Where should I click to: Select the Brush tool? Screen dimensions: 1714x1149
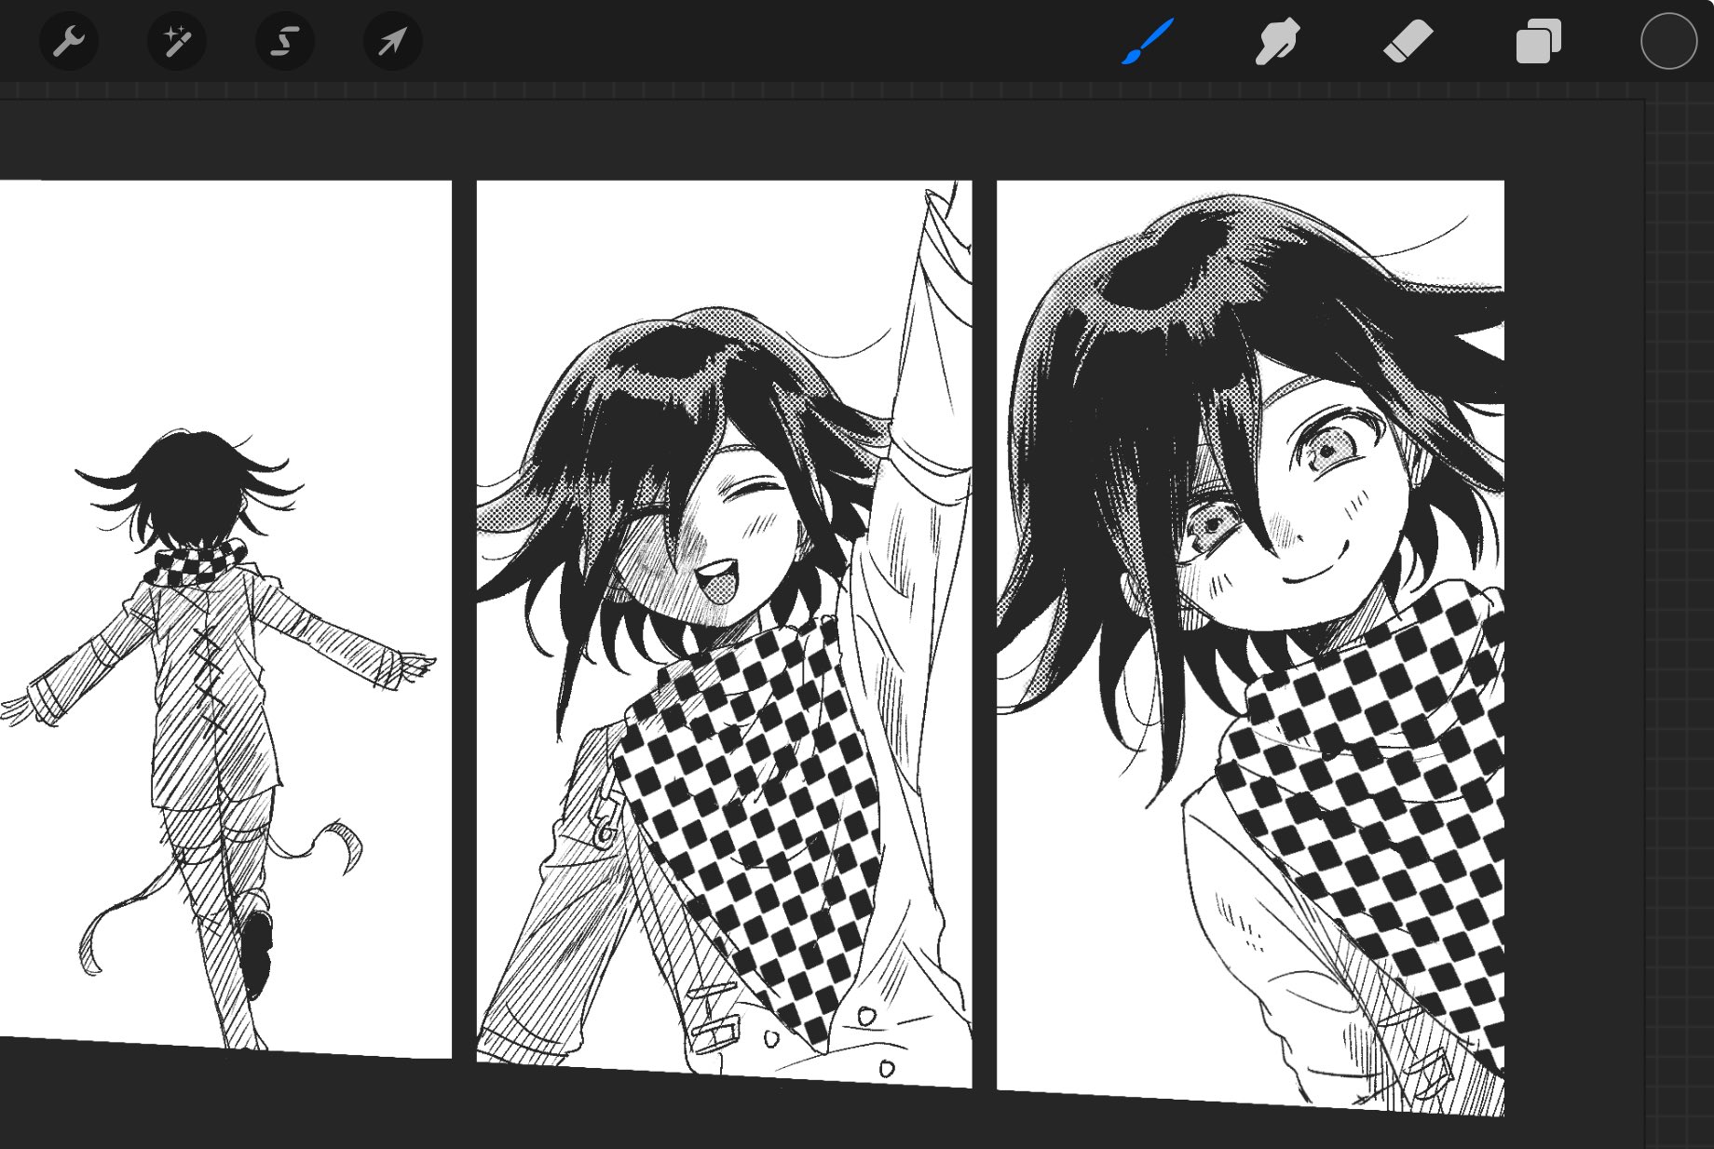pos(1148,42)
